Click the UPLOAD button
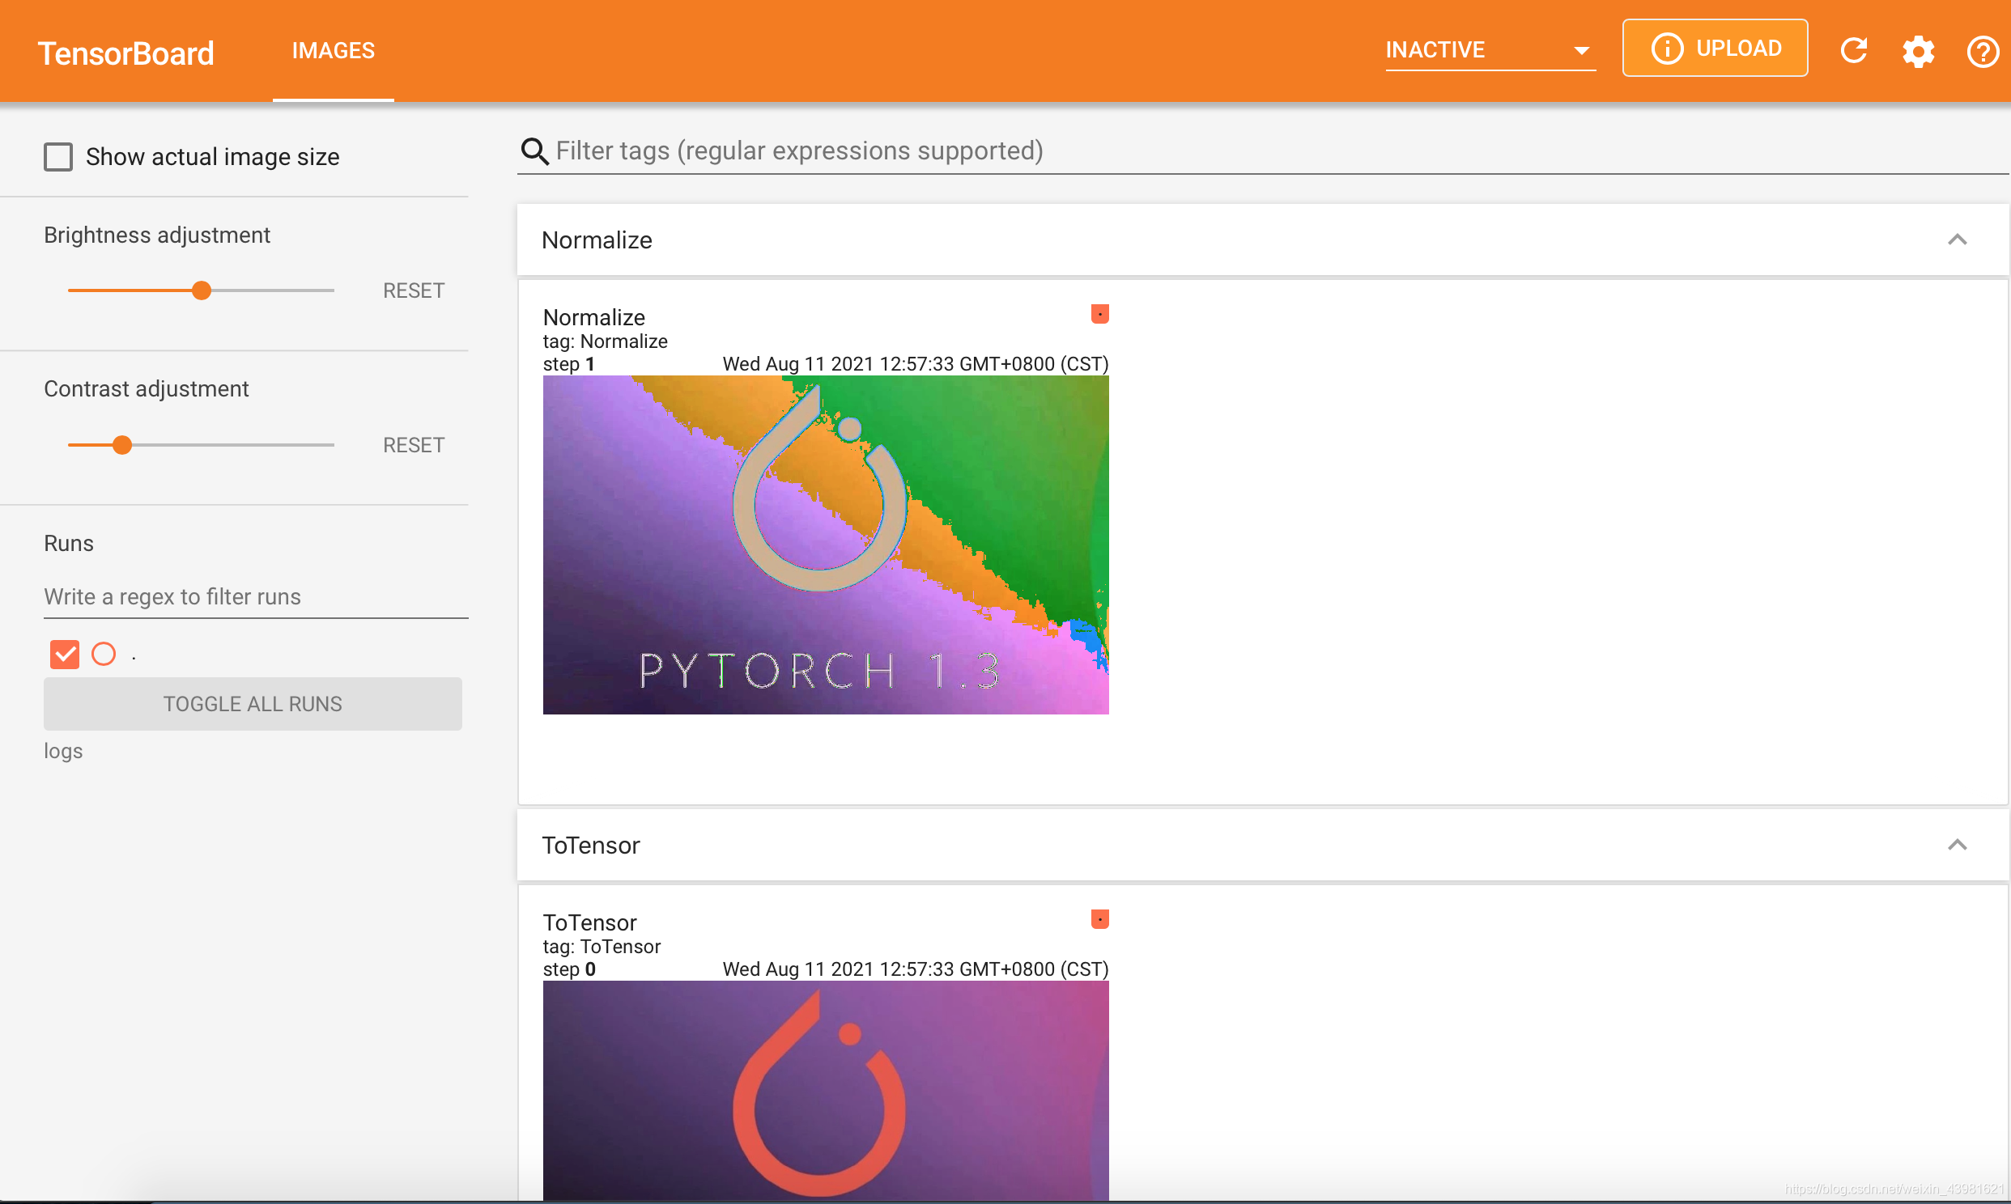Screen dimensions: 2011x1204 point(1716,49)
